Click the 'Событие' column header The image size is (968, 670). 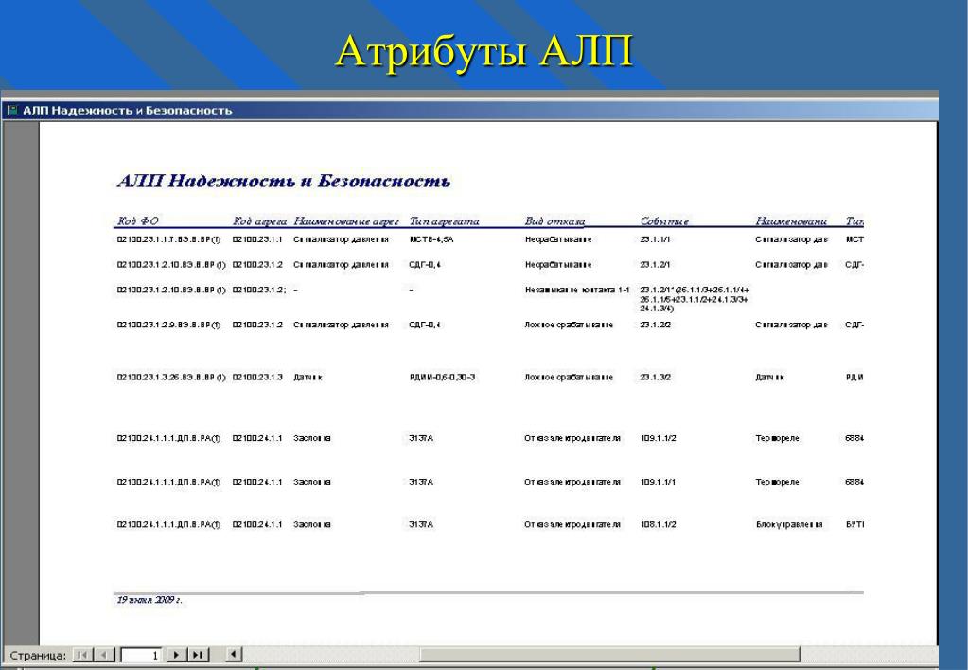click(x=664, y=221)
